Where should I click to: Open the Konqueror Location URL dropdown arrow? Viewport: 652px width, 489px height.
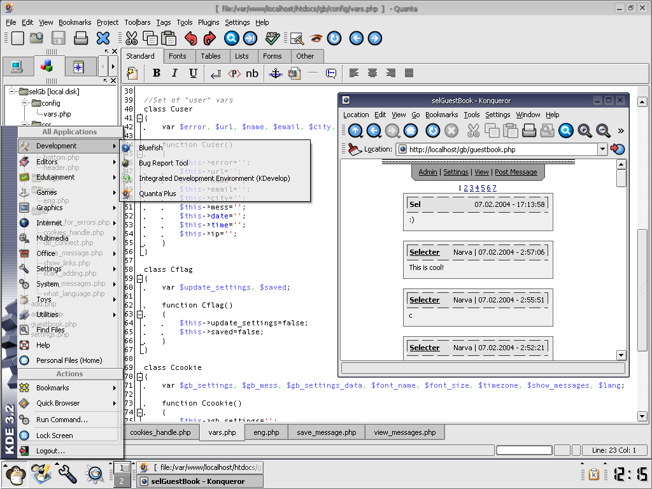[602, 149]
